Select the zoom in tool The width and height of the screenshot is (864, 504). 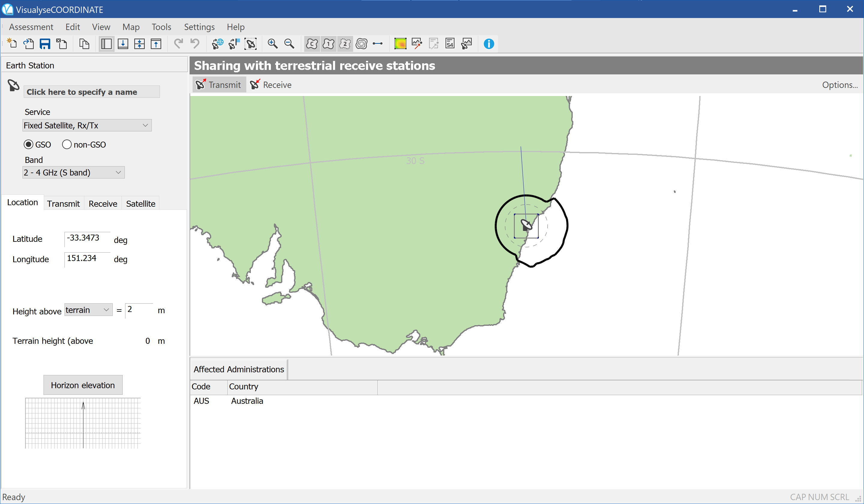click(272, 43)
